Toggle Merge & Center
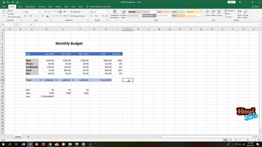 [78, 16]
